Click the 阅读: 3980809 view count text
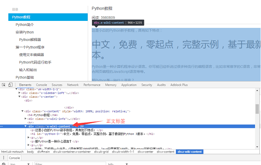This screenshot has height=165, width=261. click(x=103, y=18)
